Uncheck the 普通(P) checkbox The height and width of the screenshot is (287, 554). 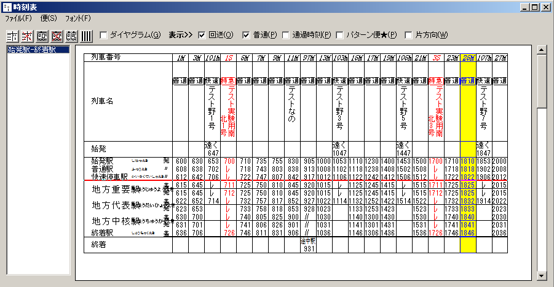coord(247,34)
